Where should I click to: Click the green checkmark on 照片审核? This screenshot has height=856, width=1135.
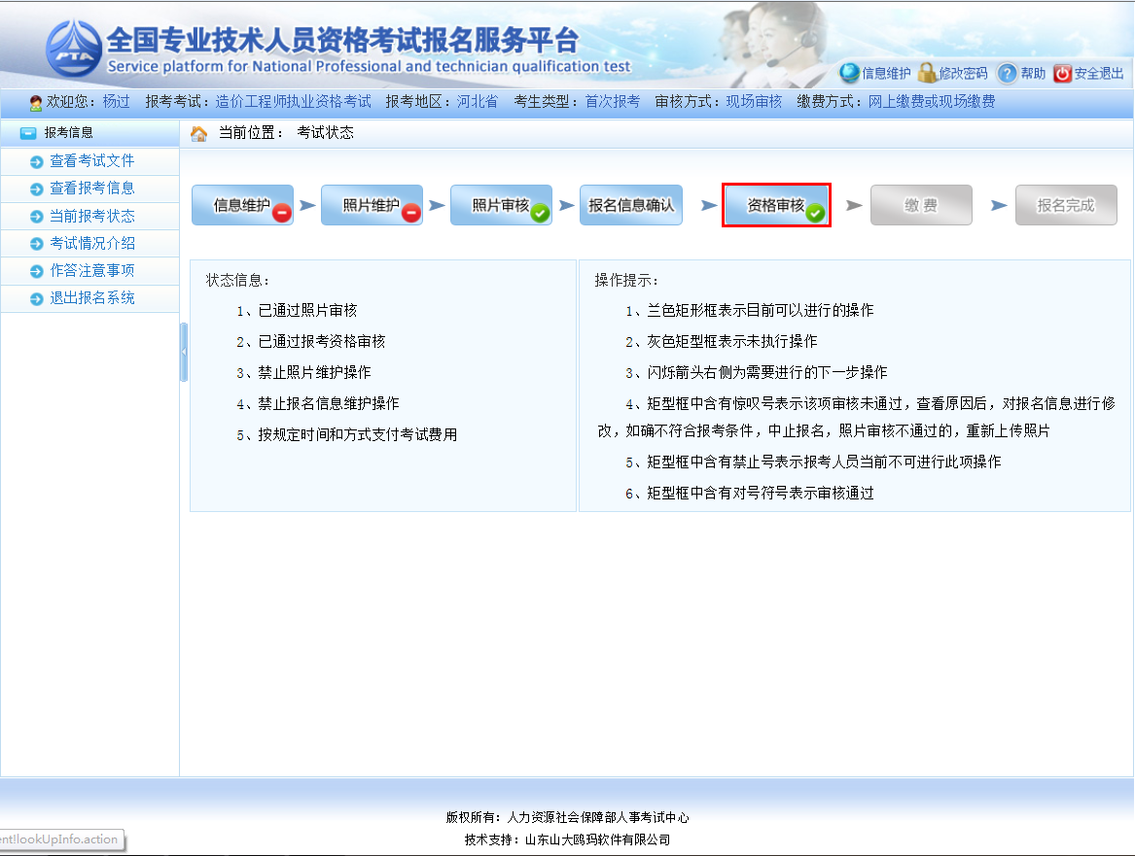click(x=541, y=213)
